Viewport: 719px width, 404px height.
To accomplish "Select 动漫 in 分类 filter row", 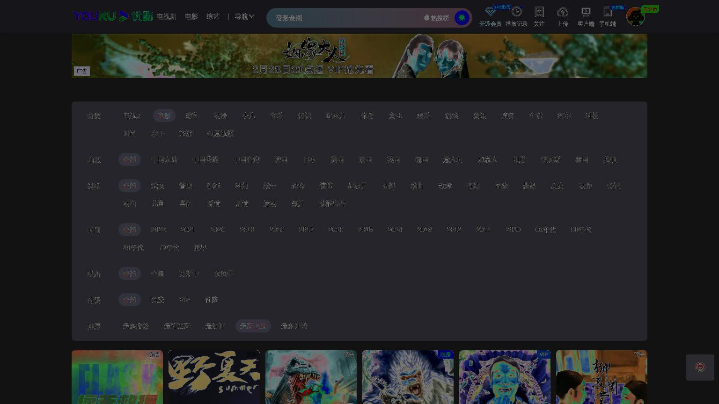I will pyautogui.click(x=220, y=115).
